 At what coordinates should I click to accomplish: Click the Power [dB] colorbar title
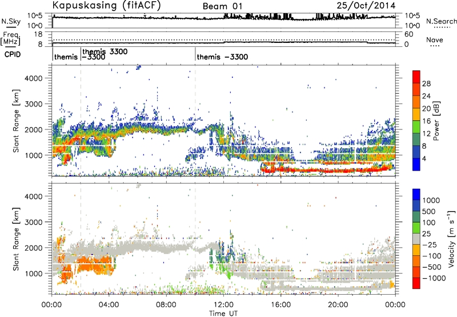pos(436,121)
